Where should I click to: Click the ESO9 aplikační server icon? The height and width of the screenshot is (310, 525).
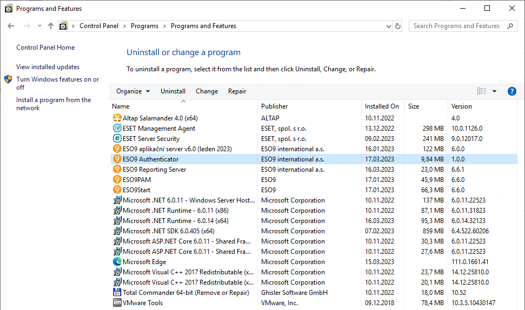point(117,149)
